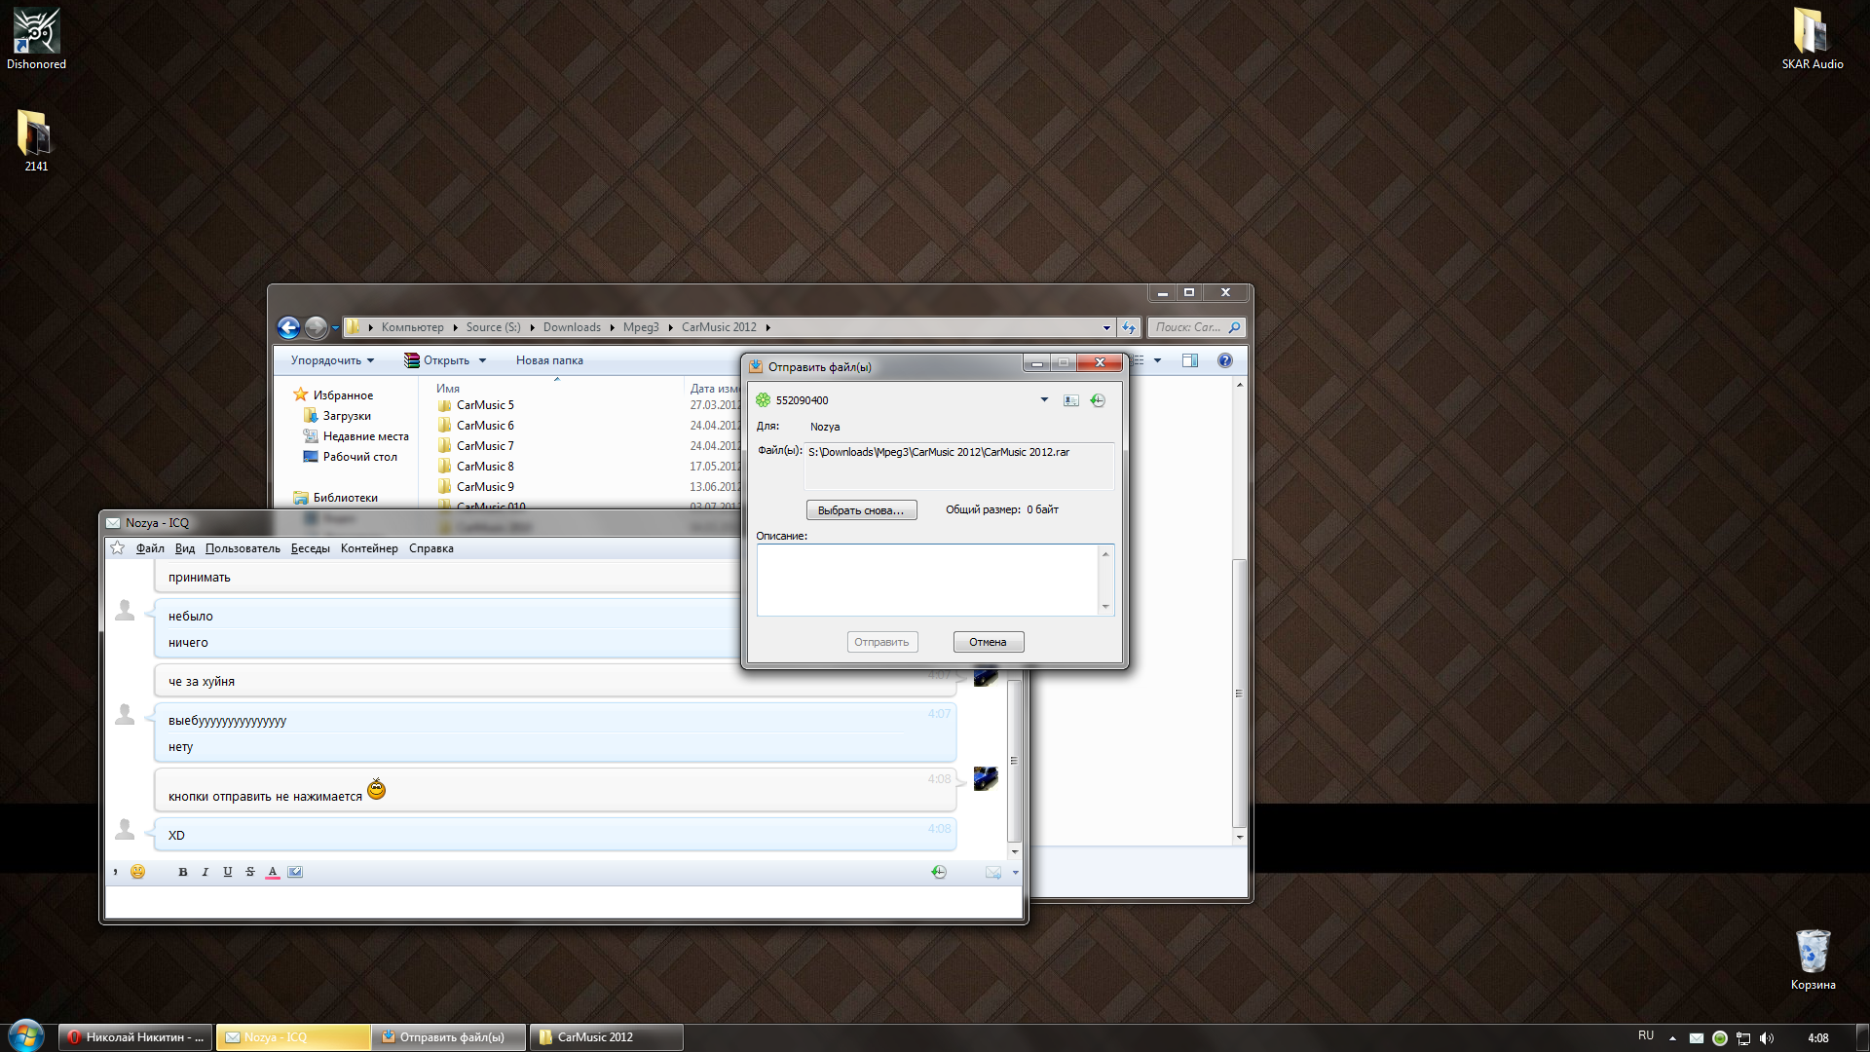Click the Выбрать снова... button
1870x1052 pixels.
point(861,510)
